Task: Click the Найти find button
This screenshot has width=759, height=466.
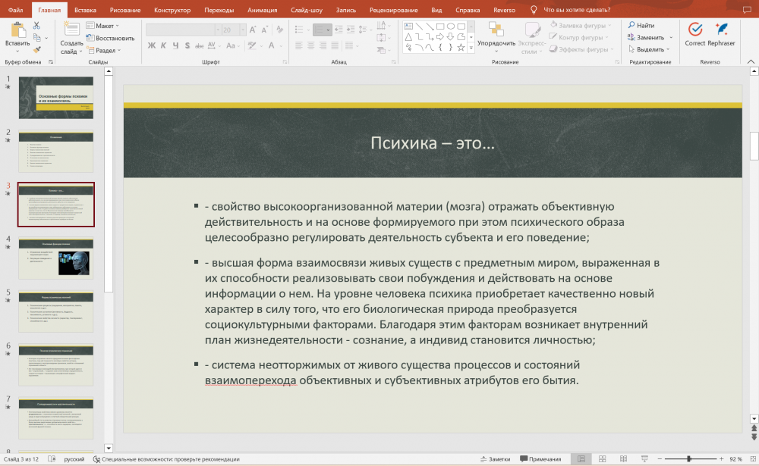Action: (x=641, y=25)
